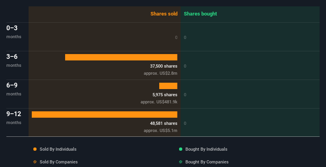Click the 37,500 shares label

click(164, 66)
